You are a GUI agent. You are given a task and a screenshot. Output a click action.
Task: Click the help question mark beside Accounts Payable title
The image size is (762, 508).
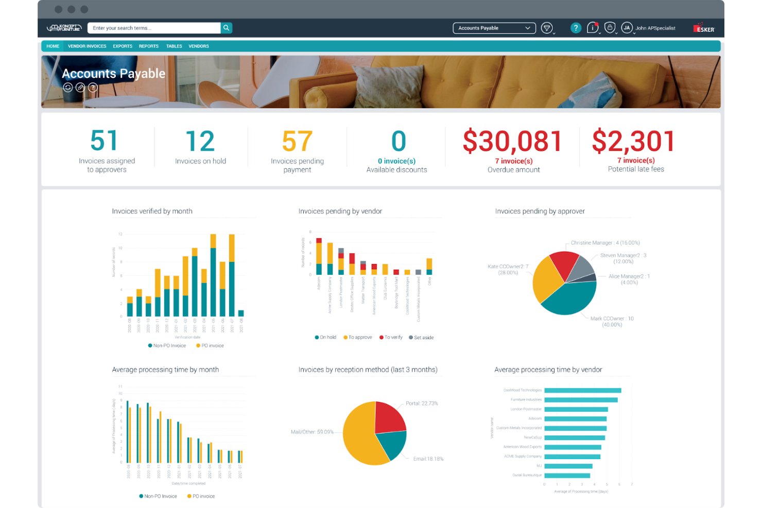pyautogui.click(x=93, y=87)
